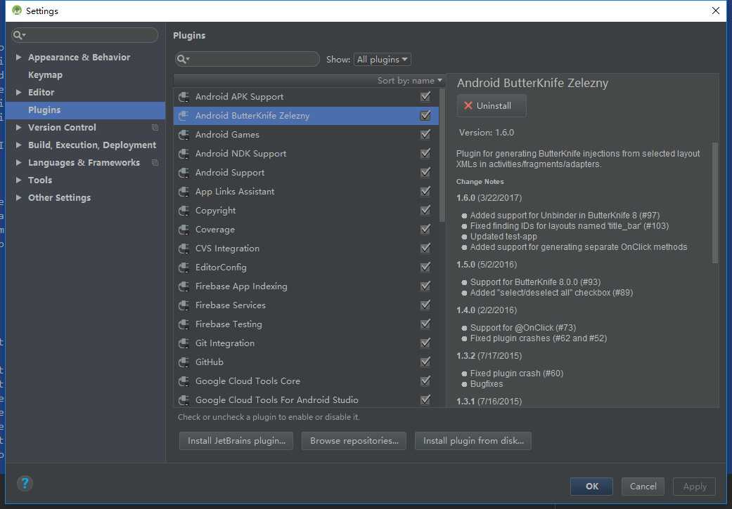The height and width of the screenshot is (509, 732).
Task: Open the Show All plugins dropdown
Action: click(383, 60)
